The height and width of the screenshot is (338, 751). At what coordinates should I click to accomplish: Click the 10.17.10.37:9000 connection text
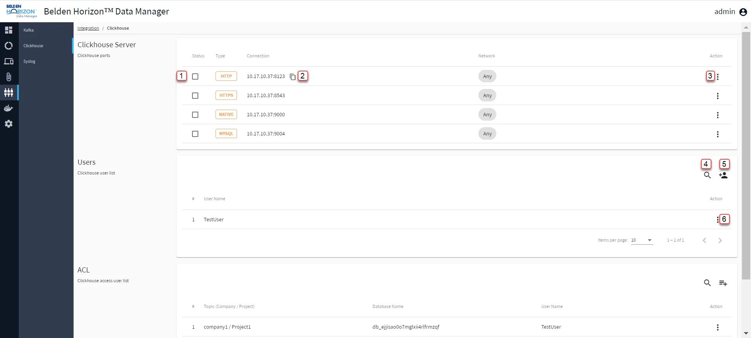coord(266,115)
